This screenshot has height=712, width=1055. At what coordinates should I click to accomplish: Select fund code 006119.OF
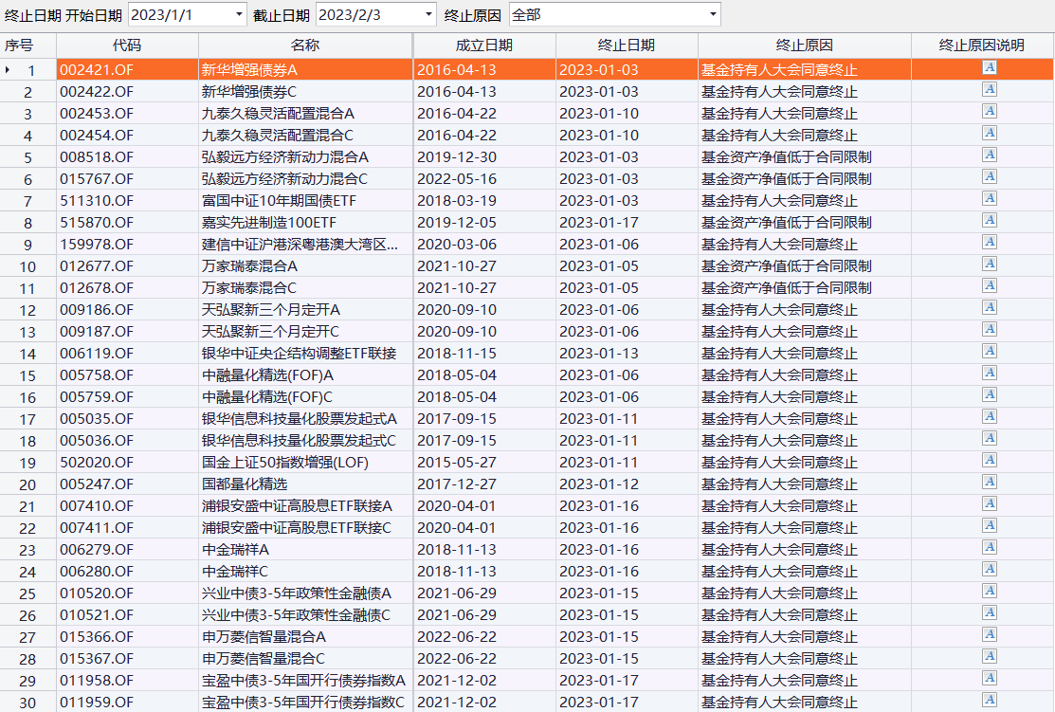[x=97, y=354]
